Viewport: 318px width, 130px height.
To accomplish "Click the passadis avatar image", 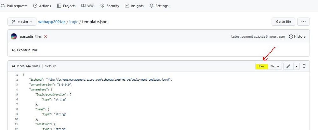I will click(14, 36).
